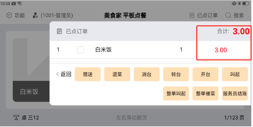Click the 搜索 magnifier icon
This screenshot has height=127, width=253.
point(228,15)
